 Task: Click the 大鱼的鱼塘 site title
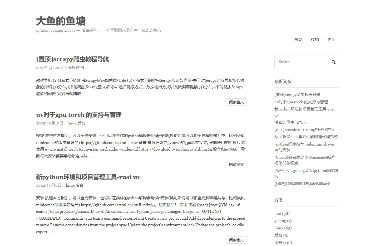coord(61,21)
